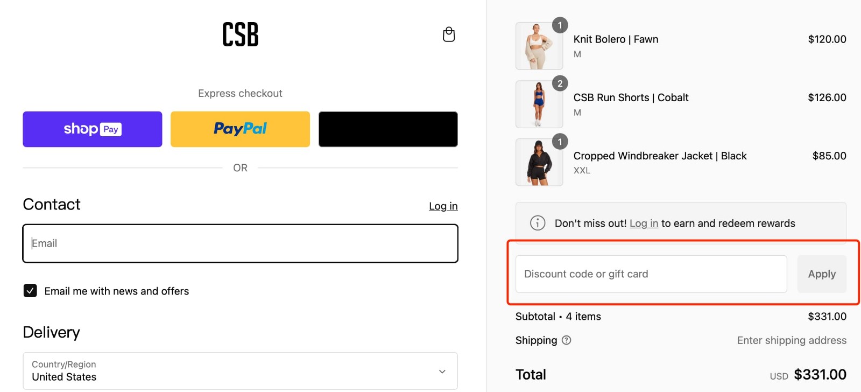The height and width of the screenshot is (392, 861).
Task: Expand the United States country selector chevron
Action: (441, 371)
